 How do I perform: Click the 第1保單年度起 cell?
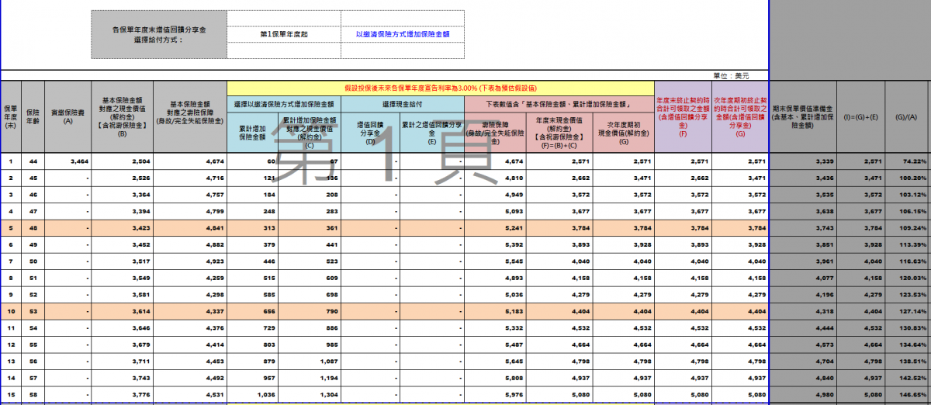tap(284, 34)
